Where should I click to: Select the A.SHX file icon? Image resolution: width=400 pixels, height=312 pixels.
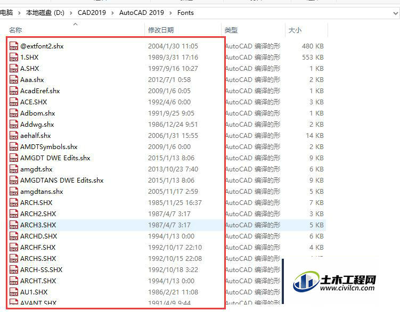pyautogui.click(x=14, y=68)
